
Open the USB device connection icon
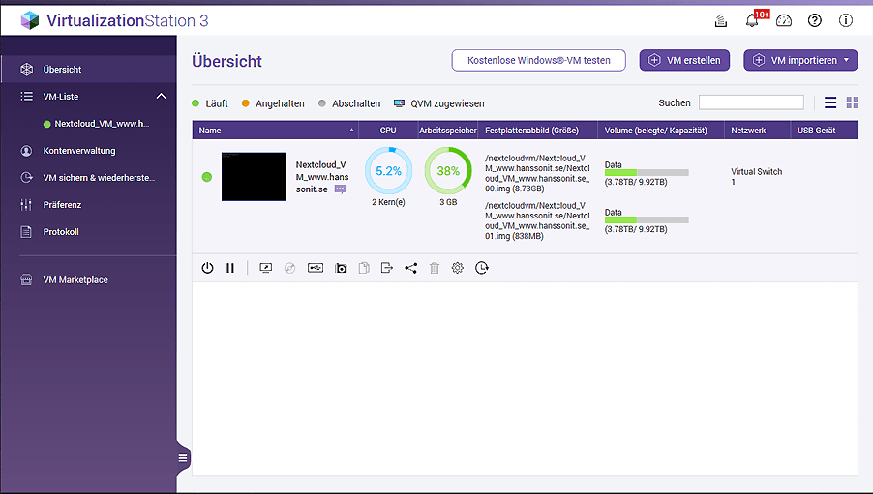pyautogui.click(x=316, y=268)
